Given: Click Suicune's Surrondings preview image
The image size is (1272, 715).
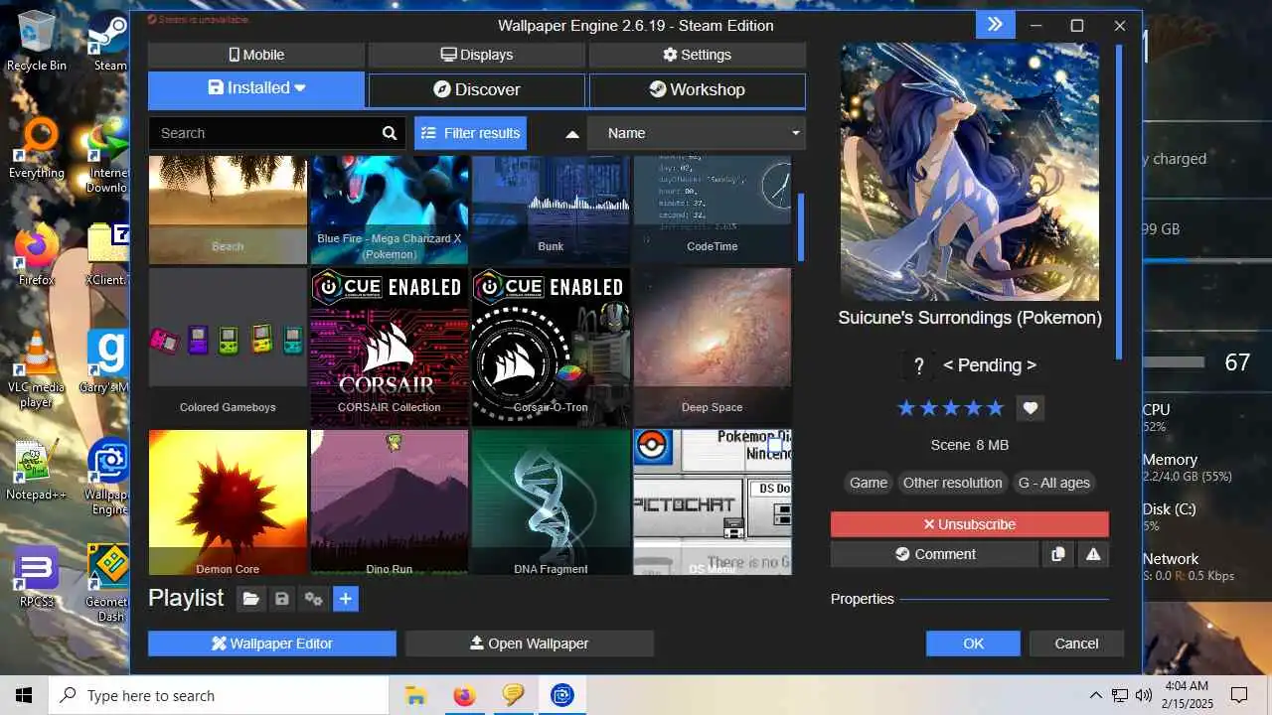Looking at the screenshot, I should (x=970, y=172).
